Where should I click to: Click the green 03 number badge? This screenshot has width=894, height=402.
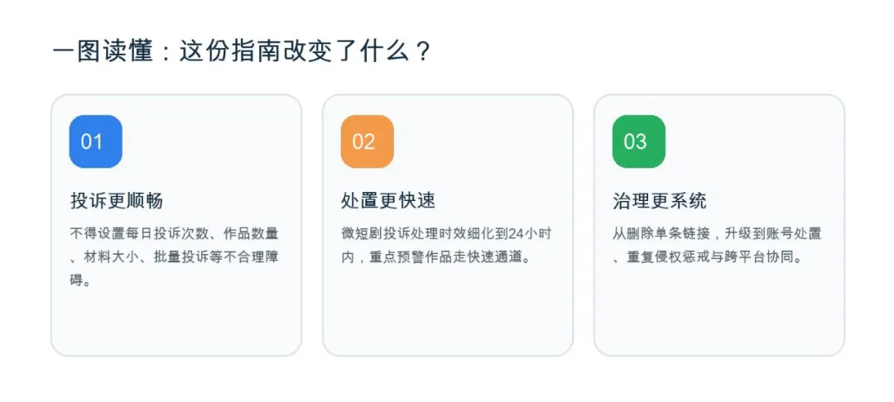[638, 141]
